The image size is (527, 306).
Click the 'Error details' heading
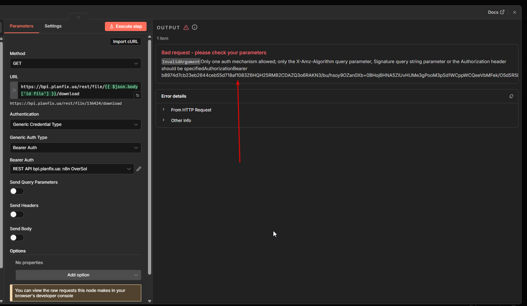(x=174, y=96)
